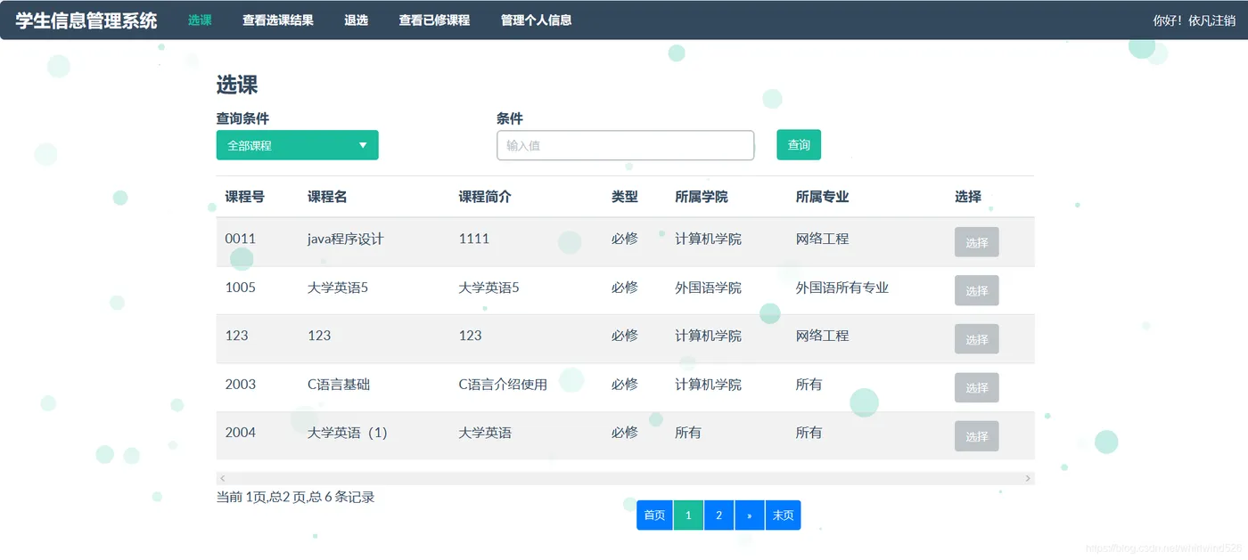Viewport: 1248px width, 560px height.
Task: Select the java程序设计 course with 选择
Action: tap(977, 242)
